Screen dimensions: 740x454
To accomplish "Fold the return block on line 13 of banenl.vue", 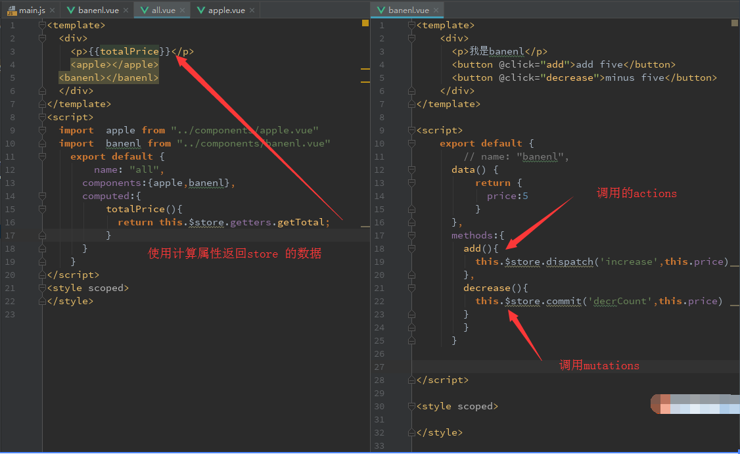I will pyautogui.click(x=411, y=183).
